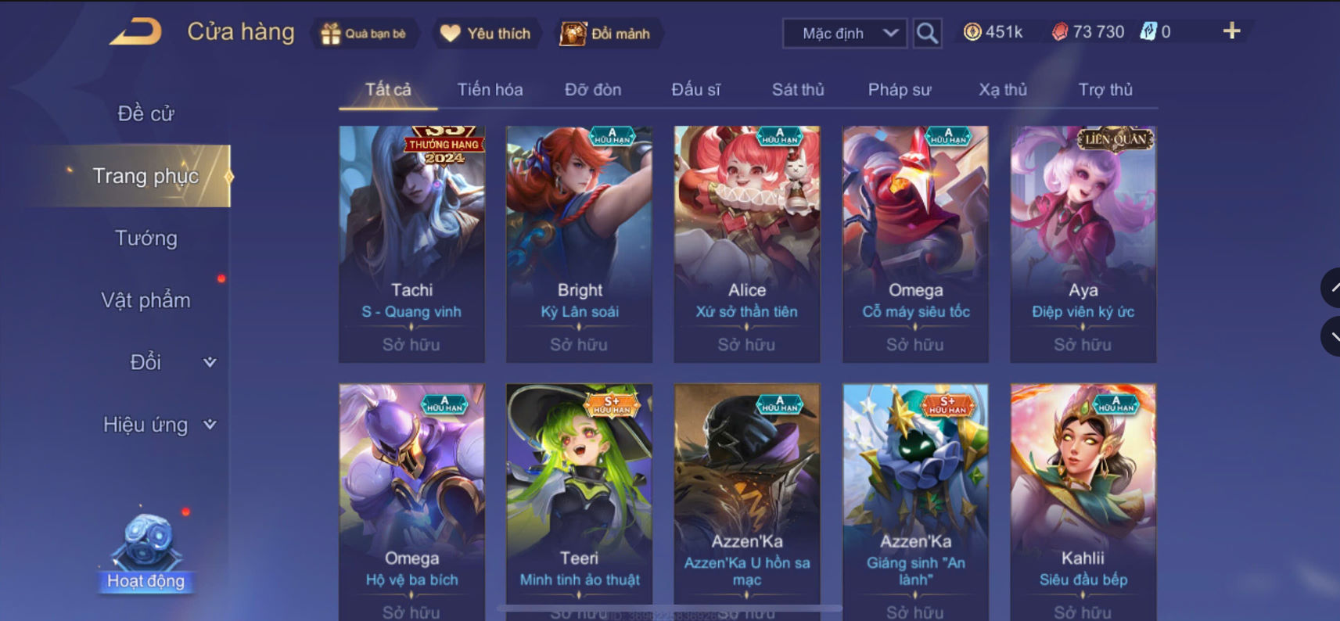Select the Tiến hóa tab

pos(490,90)
